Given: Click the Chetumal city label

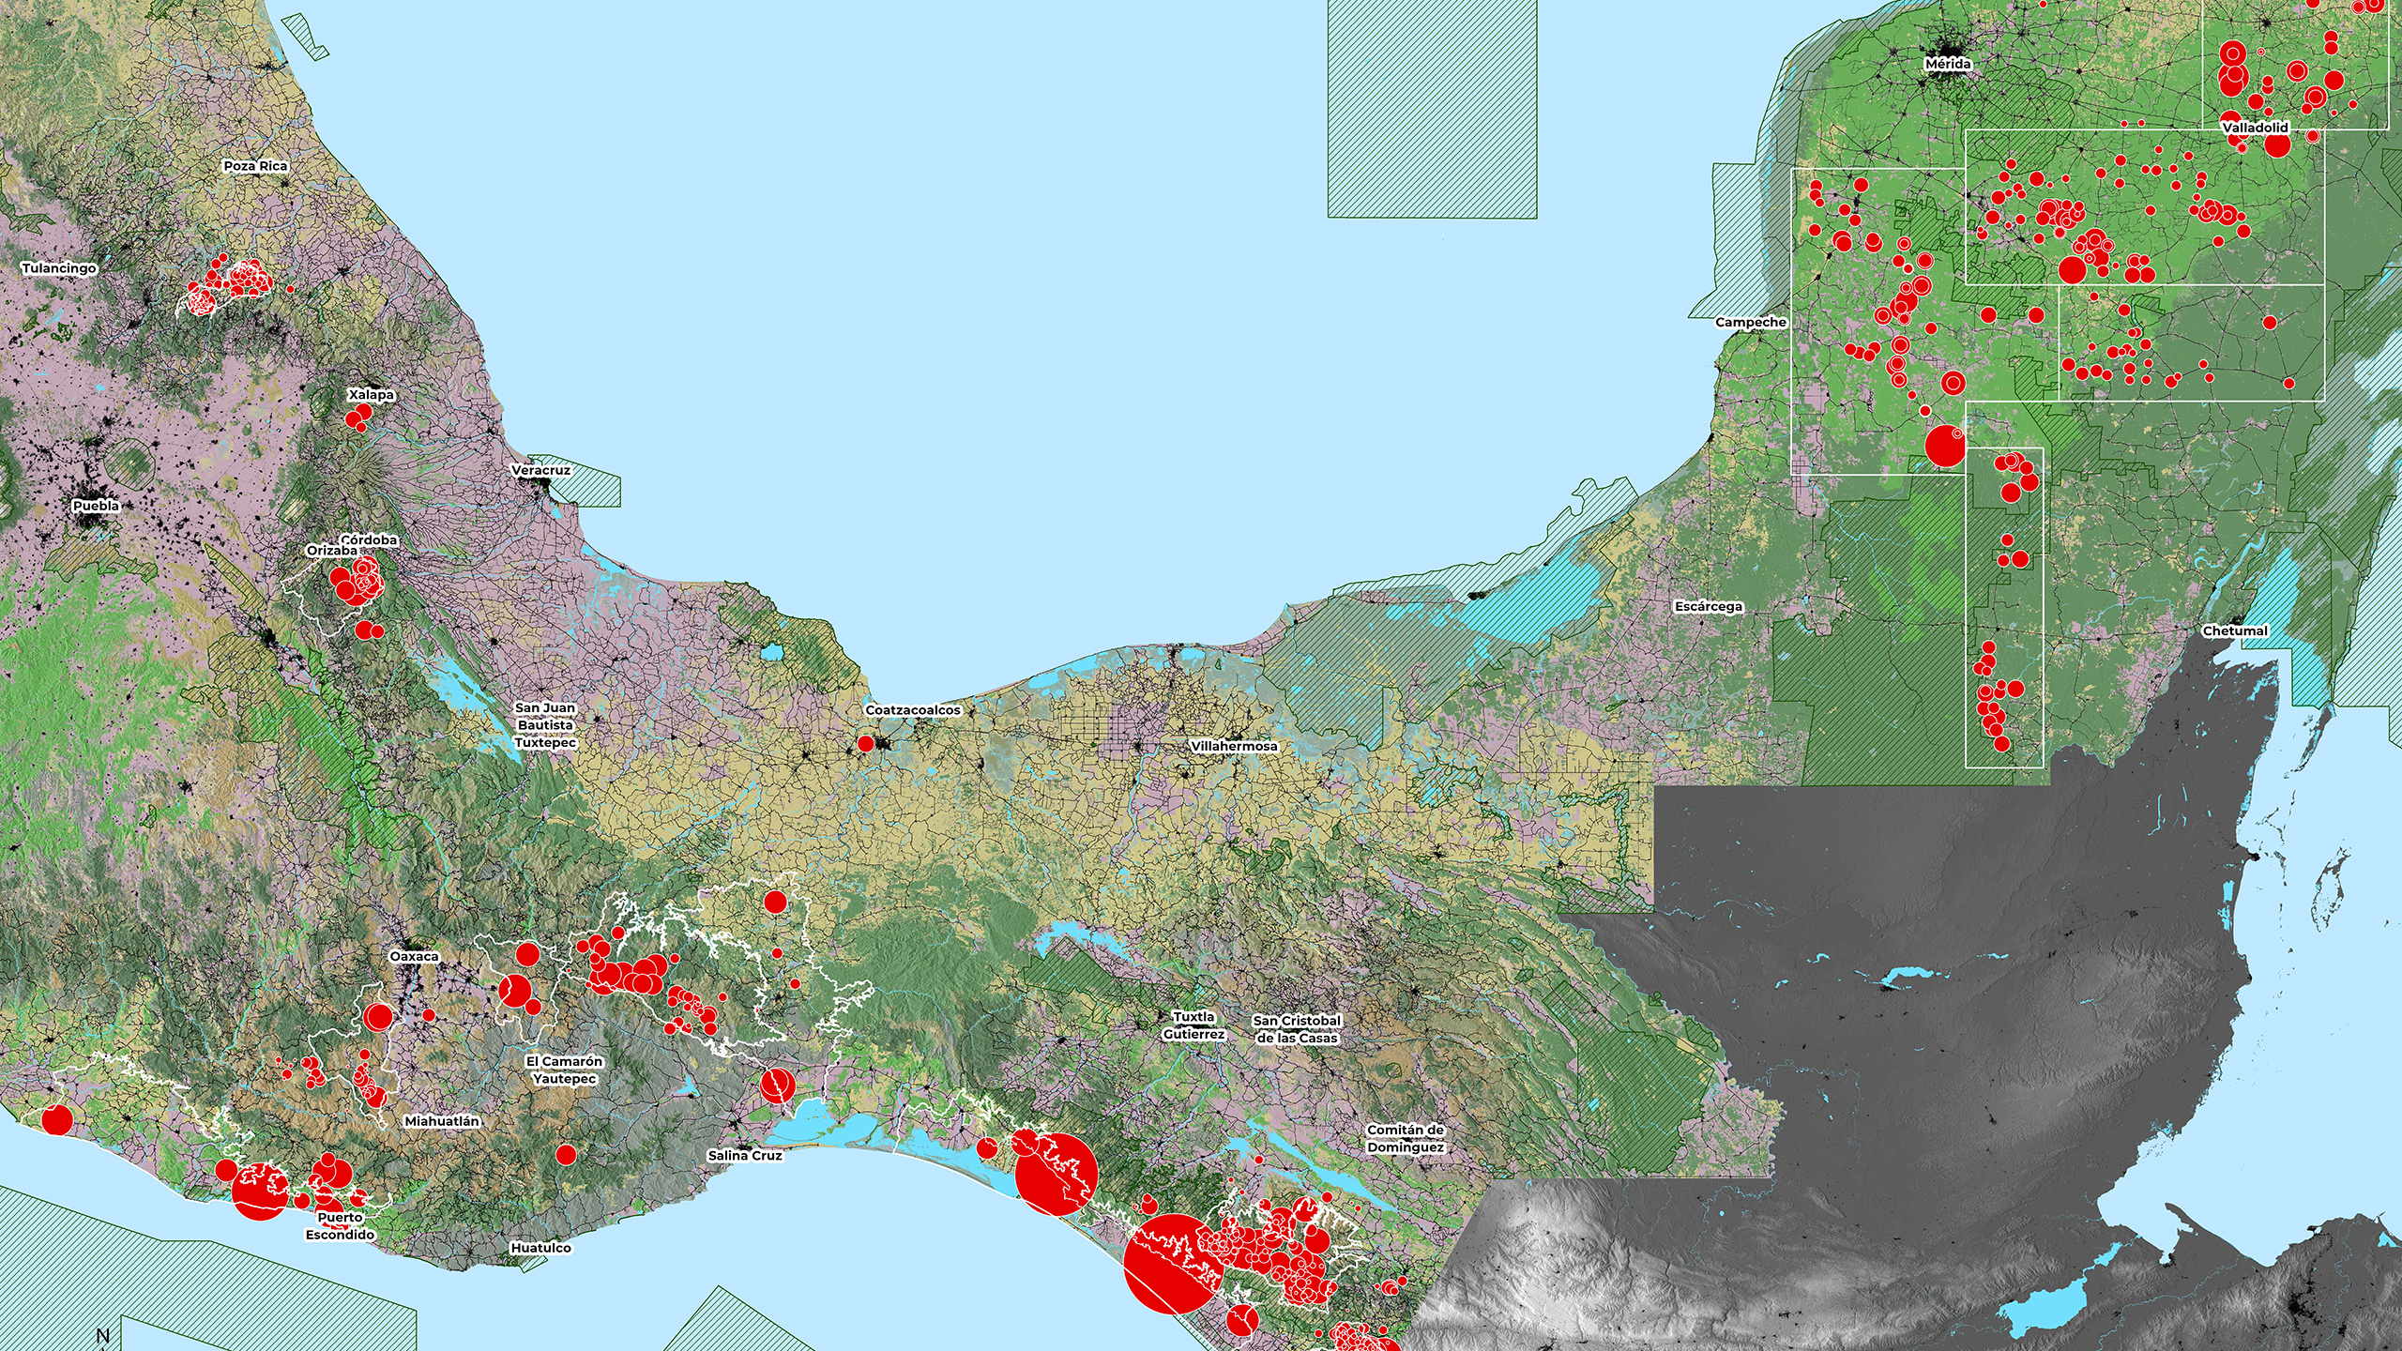Looking at the screenshot, I should click(2235, 631).
